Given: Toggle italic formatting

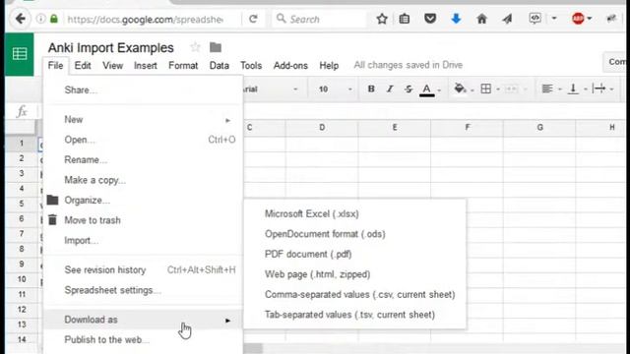Looking at the screenshot, I should coord(390,89).
